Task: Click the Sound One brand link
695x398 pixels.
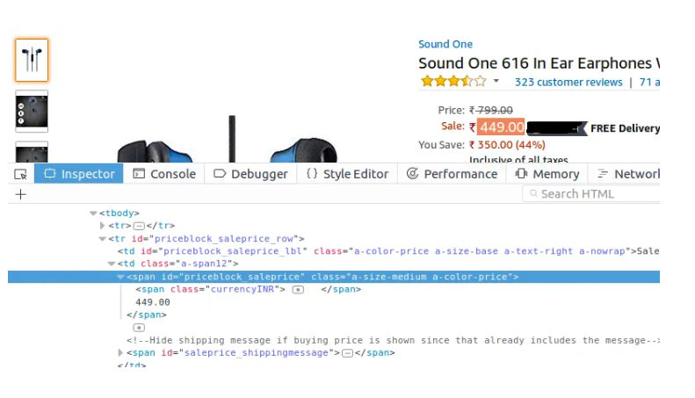Action: pos(445,44)
